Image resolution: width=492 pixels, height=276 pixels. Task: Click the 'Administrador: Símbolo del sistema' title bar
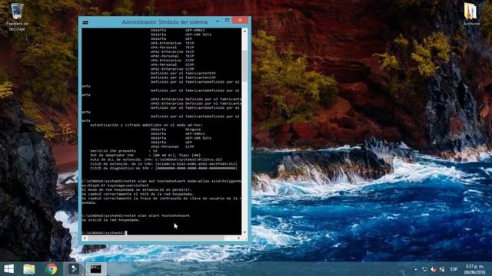pos(165,22)
